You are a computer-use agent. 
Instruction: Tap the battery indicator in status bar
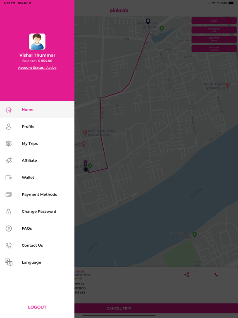coord(231,3)
